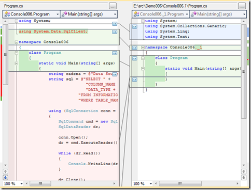Click the string sql = @"SELECT line
The height and width of the screenshot is (190, 251).
click(x=79, y=79)
